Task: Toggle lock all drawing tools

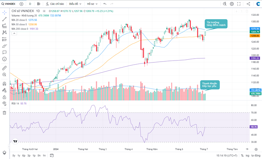Action: click(5, 97)
